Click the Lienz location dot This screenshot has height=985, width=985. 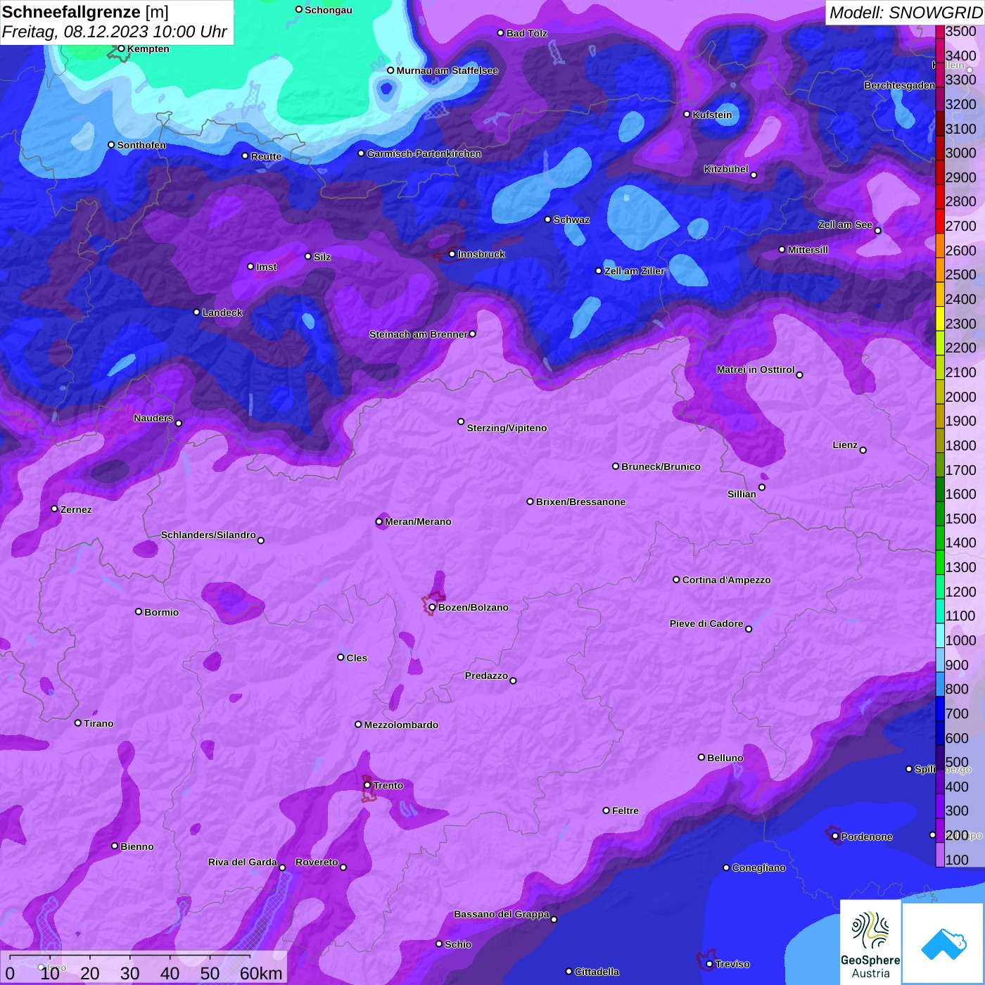pyautogui.click(x=863, y=450)
